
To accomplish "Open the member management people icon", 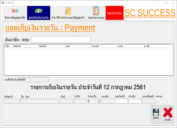I will pyautogui.click(x=15, y=11).
